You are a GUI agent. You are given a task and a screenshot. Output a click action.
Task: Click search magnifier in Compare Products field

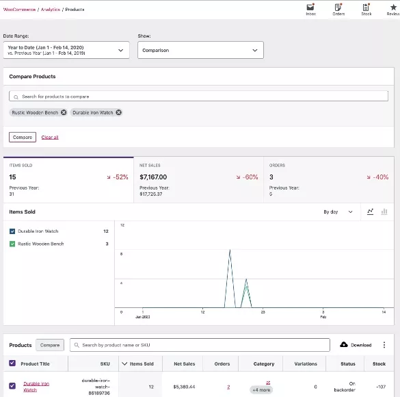(x=16, y=97)
